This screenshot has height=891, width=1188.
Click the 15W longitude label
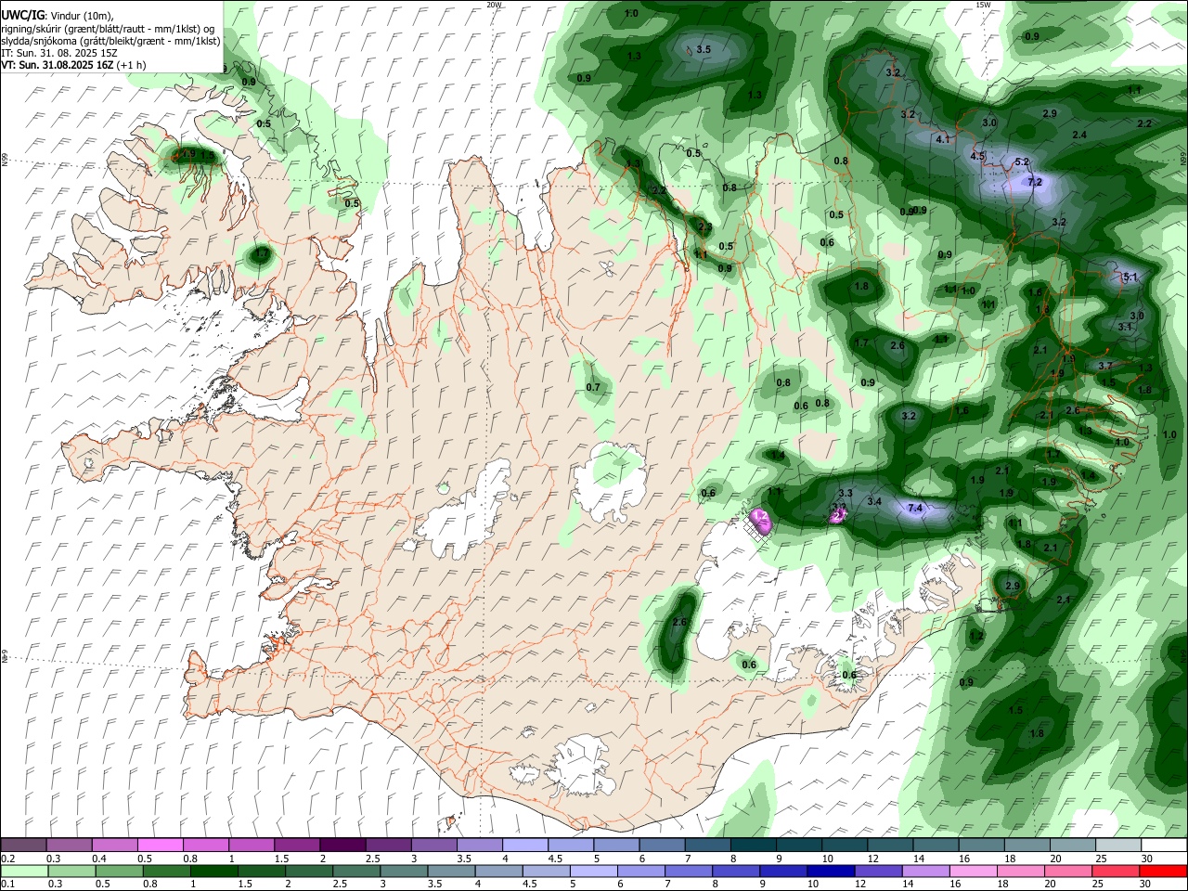click(x=983, y=5)
